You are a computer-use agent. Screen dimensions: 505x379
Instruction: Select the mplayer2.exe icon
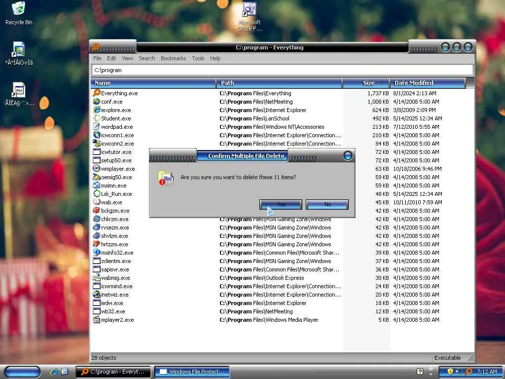coord(97,319)
